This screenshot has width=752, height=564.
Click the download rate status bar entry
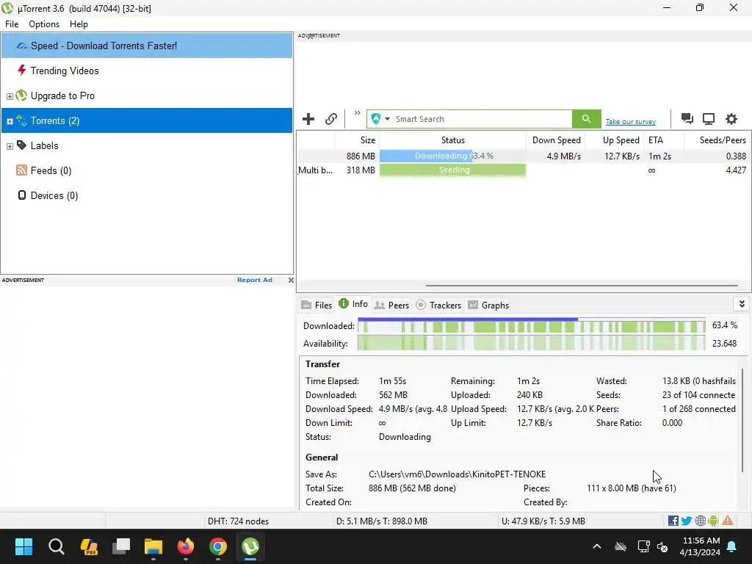click(x=381, y=521)
